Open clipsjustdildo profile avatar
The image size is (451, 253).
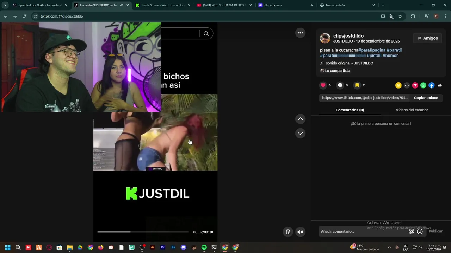(x=325, y=38)
